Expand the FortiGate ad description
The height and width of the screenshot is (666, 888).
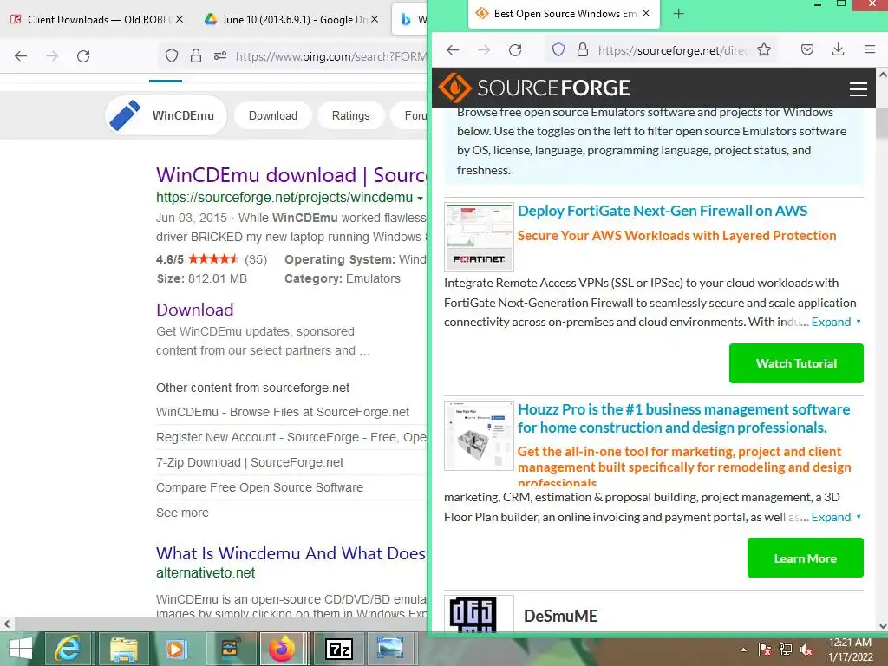836,322
